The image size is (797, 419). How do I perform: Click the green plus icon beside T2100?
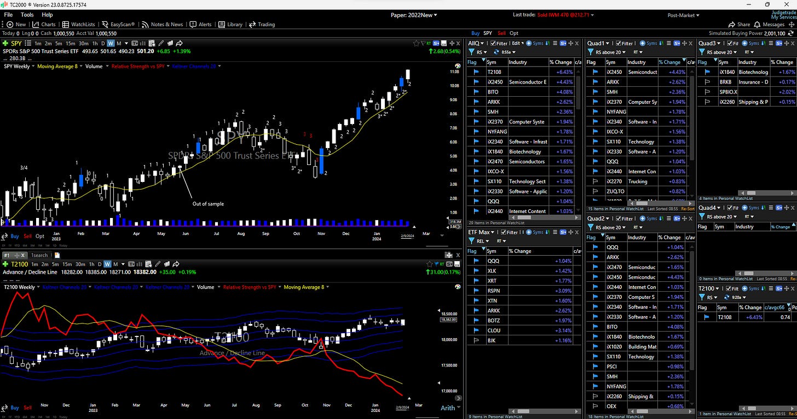pos(5,264)
